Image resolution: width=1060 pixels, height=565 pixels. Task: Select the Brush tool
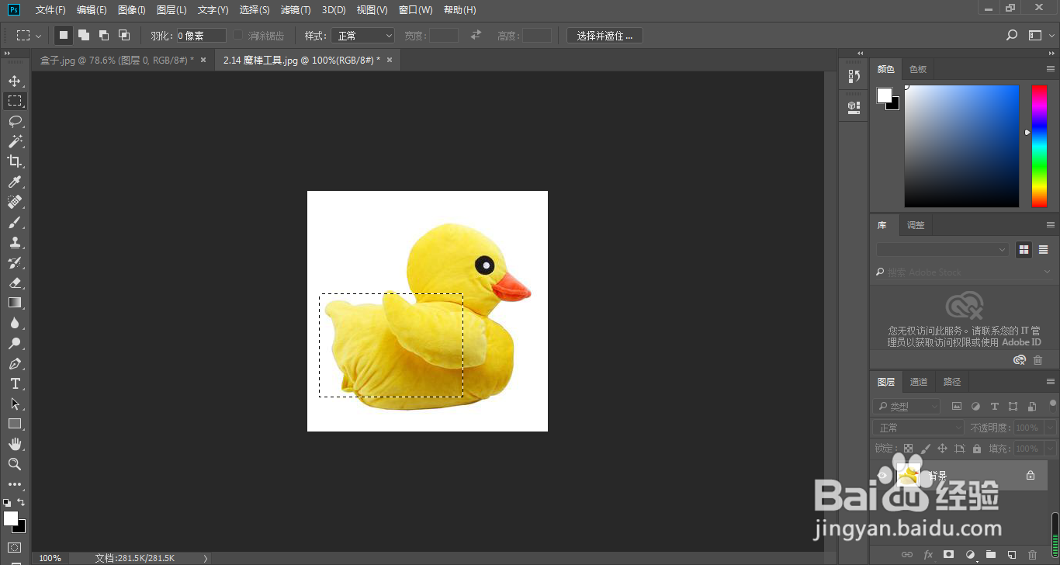pyautogui.click(x=15, y=222)
